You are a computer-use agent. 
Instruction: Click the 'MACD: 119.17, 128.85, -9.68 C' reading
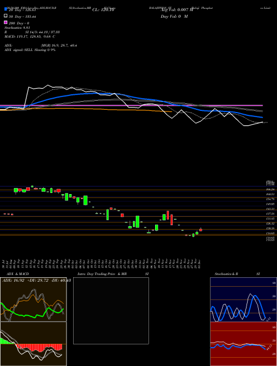[29, 37]
